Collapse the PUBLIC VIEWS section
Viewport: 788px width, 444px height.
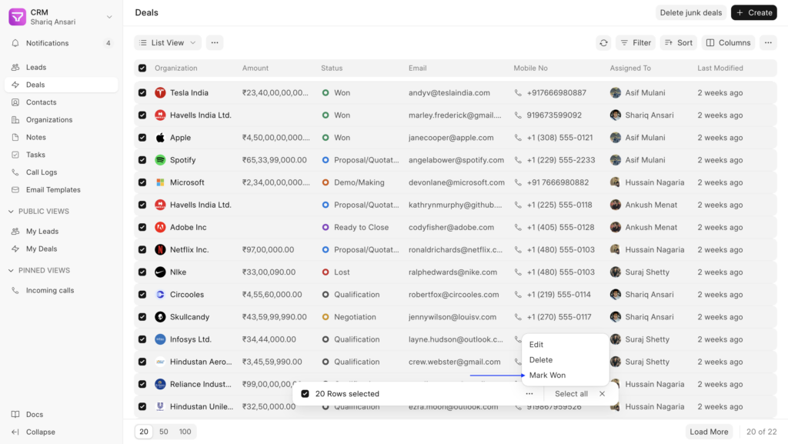(x=11, y=212)
